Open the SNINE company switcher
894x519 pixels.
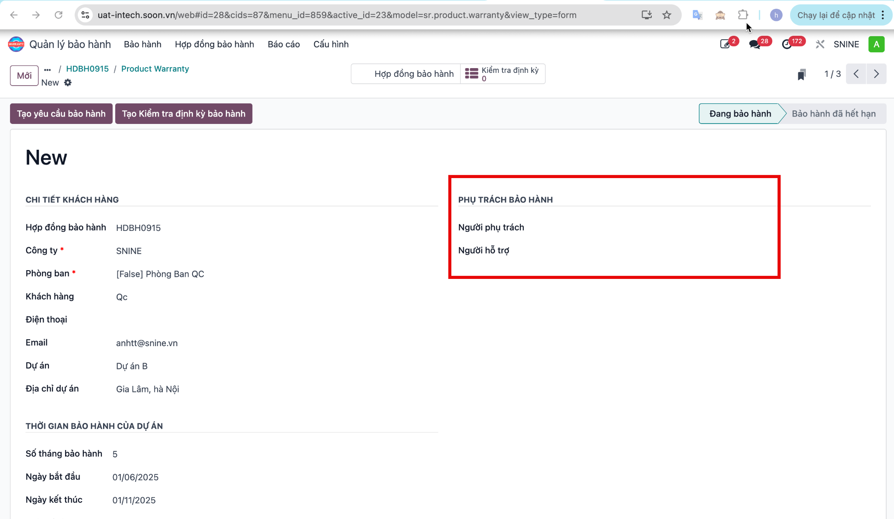point(846,44)
